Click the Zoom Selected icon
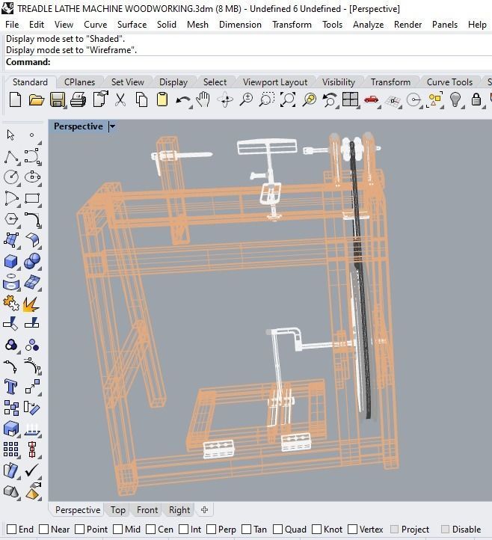The width and height of the screenshot is (492, 540). 309,100
